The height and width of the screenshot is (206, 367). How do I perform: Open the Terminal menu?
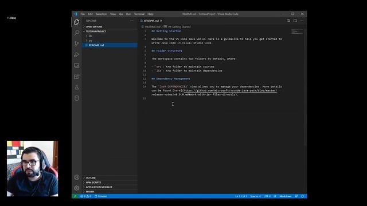click(x=139, y=14)
